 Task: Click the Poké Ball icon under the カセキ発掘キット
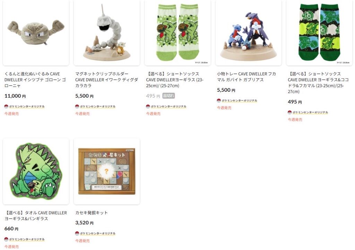(x=77, y=233)
